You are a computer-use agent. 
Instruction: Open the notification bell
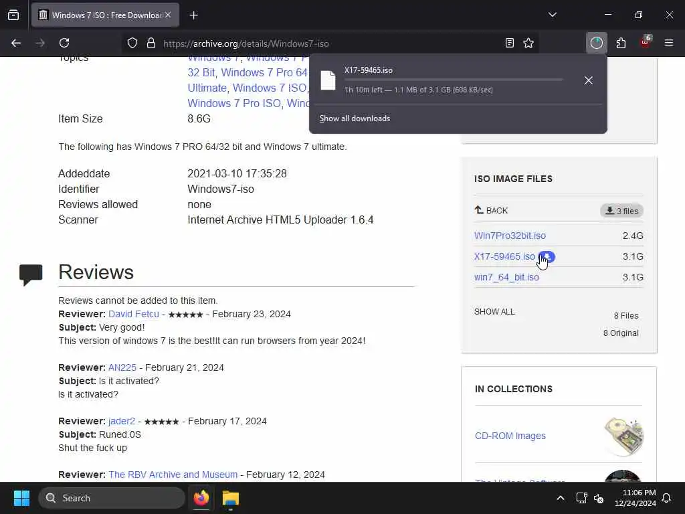point(667,498)
